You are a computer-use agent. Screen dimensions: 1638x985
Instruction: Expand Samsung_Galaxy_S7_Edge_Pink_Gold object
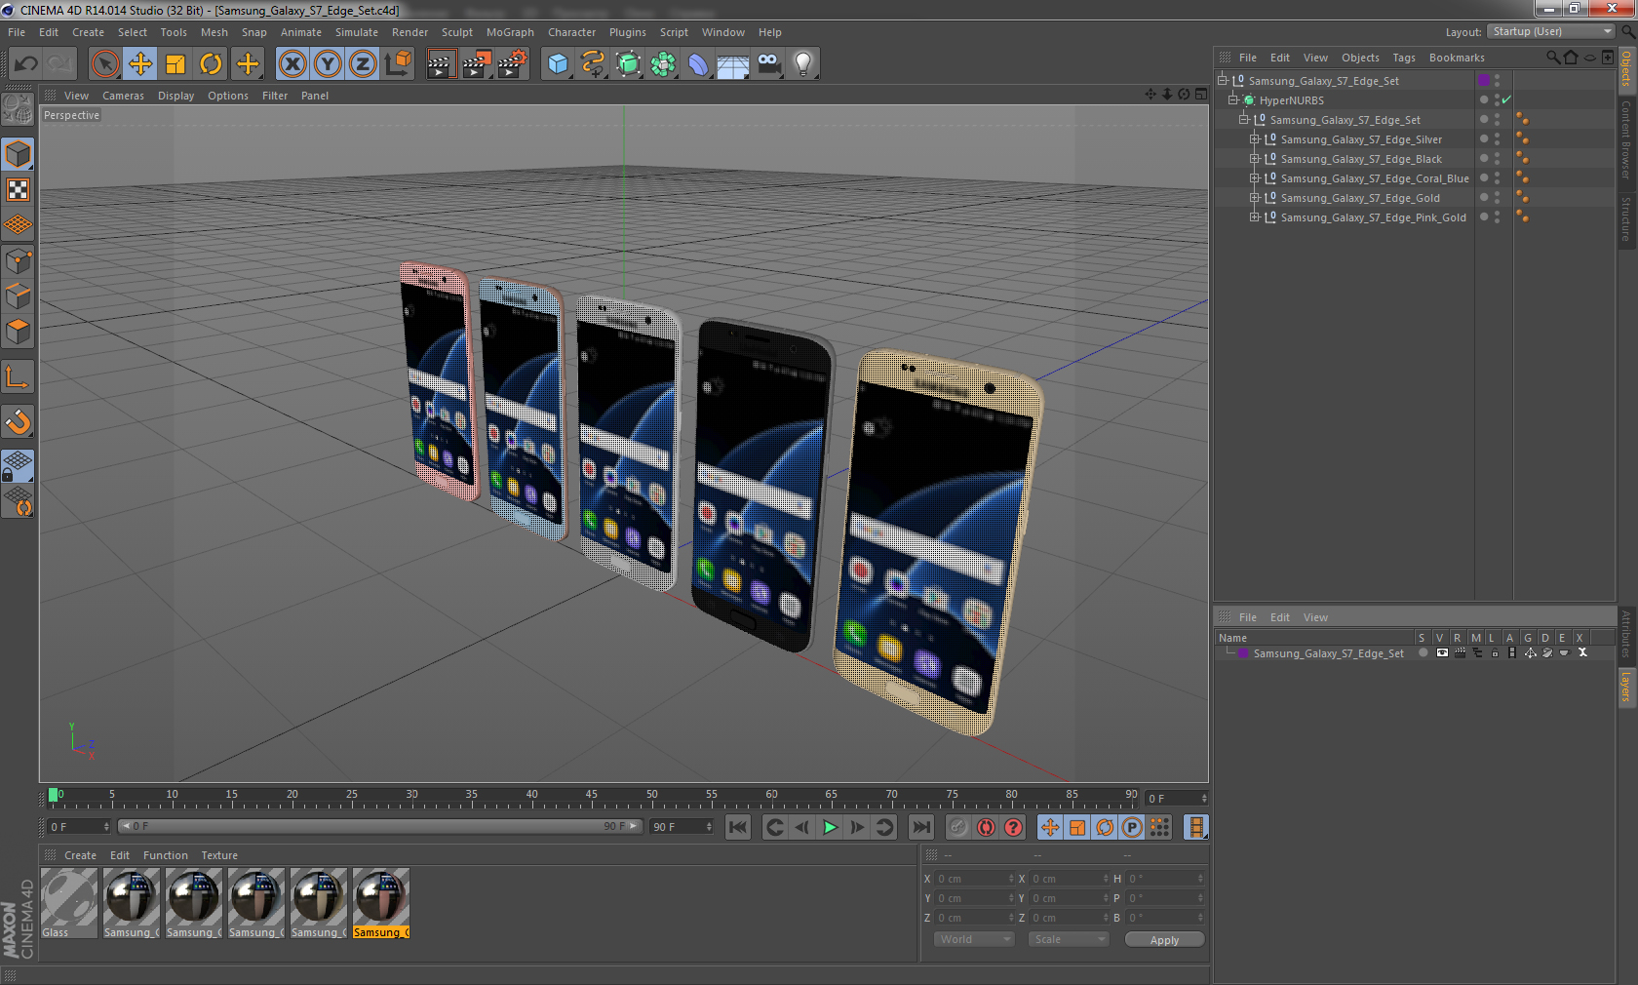click(x=1255, y=217)
